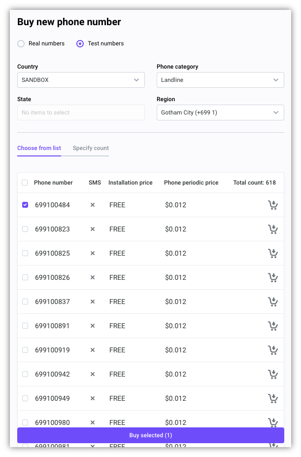Click cart icon for 699100942
This screenshot has width=301, height=457.
tap(272, 374)
